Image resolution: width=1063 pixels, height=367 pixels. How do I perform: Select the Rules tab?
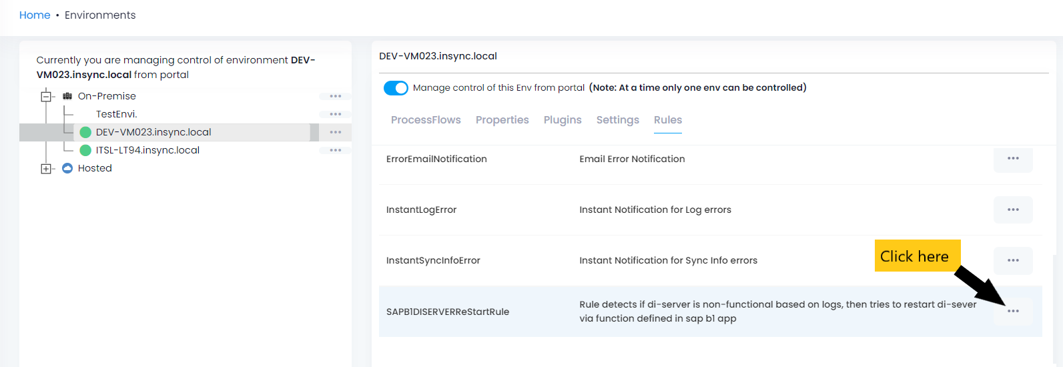(x=667, y=120)
